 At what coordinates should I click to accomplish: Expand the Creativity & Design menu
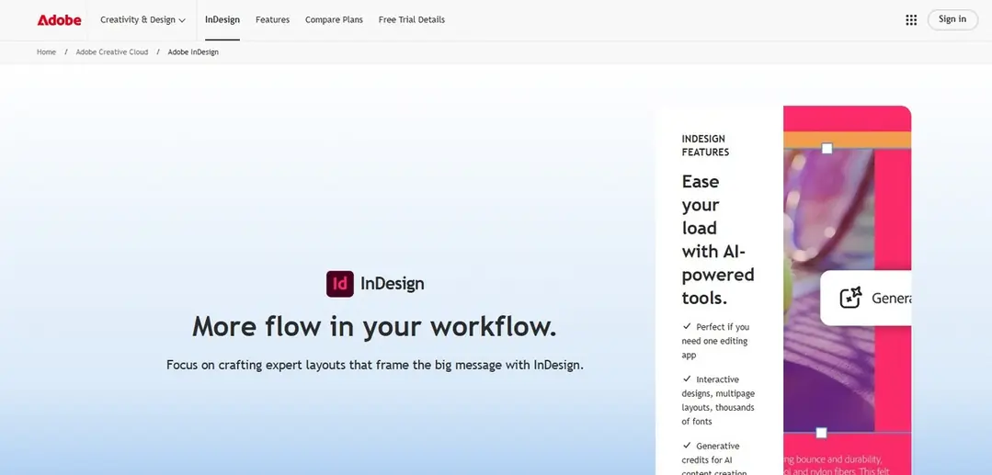tap(143, 19)
